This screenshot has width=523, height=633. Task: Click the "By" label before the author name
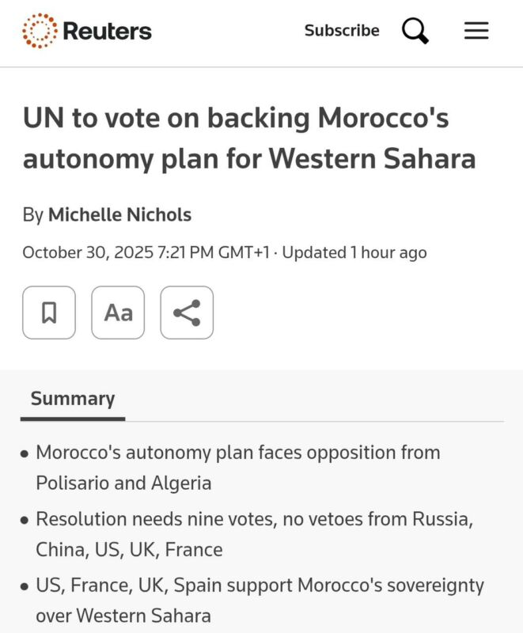click(32, 214)
